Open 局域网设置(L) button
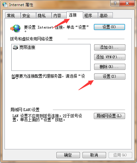 pos(109,116)
